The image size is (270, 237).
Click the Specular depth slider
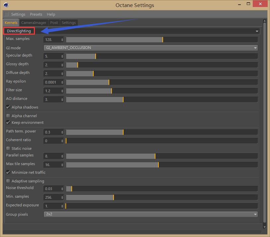point(162,56)
